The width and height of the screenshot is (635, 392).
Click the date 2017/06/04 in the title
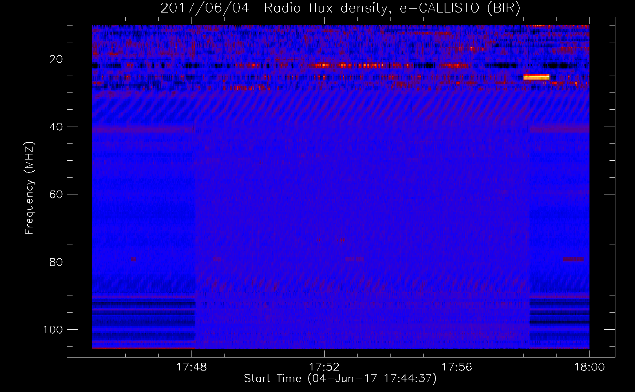(205, 8)
